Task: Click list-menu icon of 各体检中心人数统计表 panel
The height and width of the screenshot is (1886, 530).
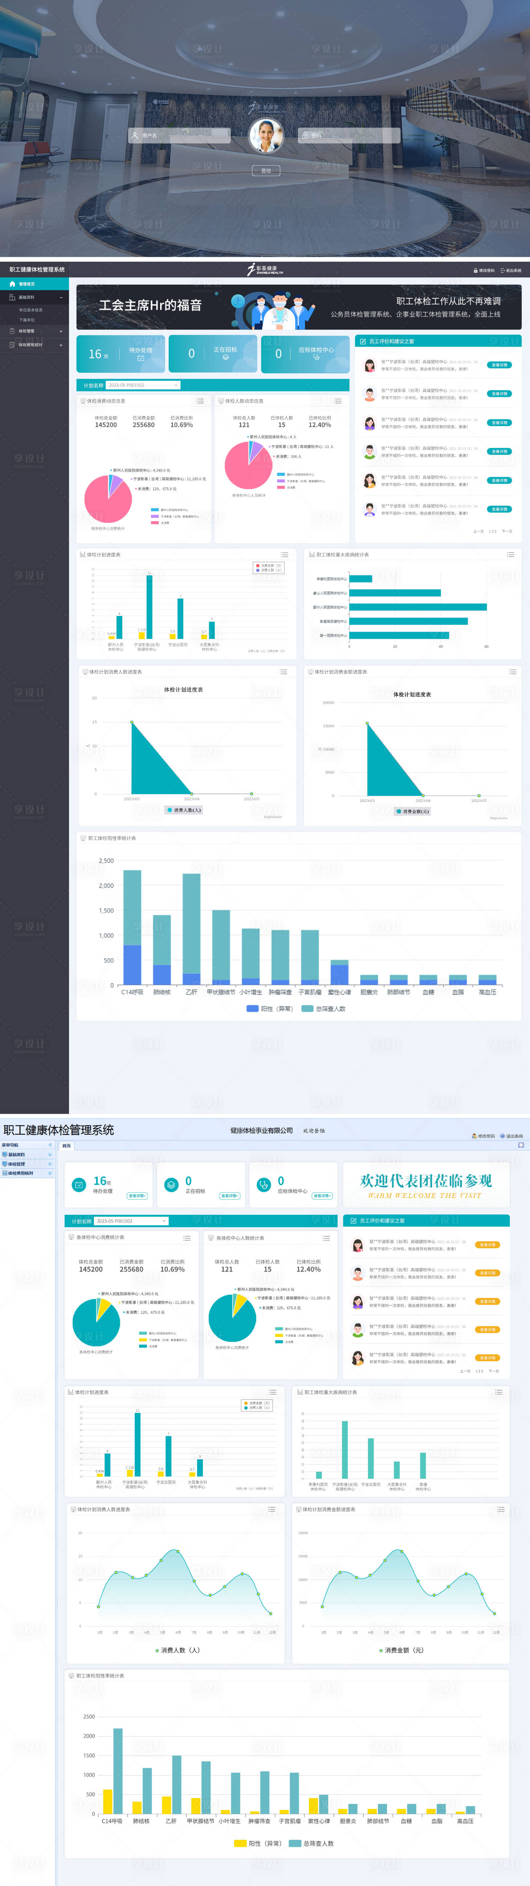Action: point(326,1238)
